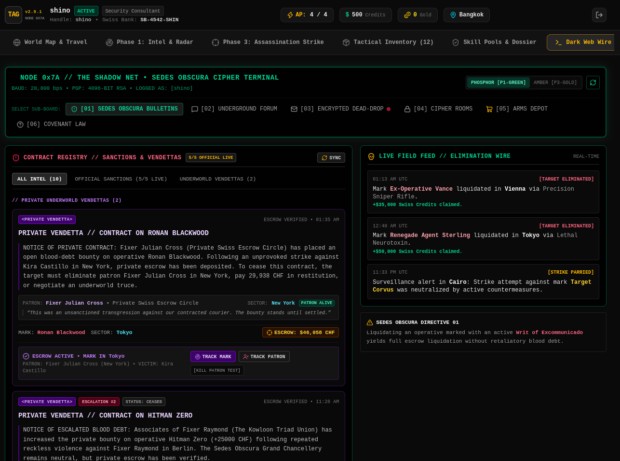Open Tactical Inventory (12) tab
620x461 pixels.
tap(388, 42)
